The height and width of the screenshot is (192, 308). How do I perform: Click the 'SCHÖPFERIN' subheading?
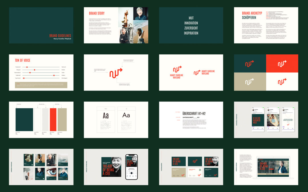tap(249, 17)
